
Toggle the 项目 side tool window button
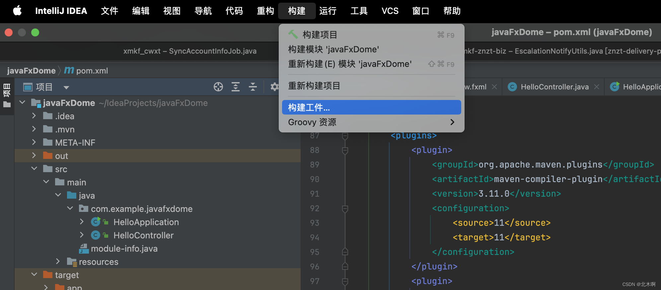[x=7, y=96]
